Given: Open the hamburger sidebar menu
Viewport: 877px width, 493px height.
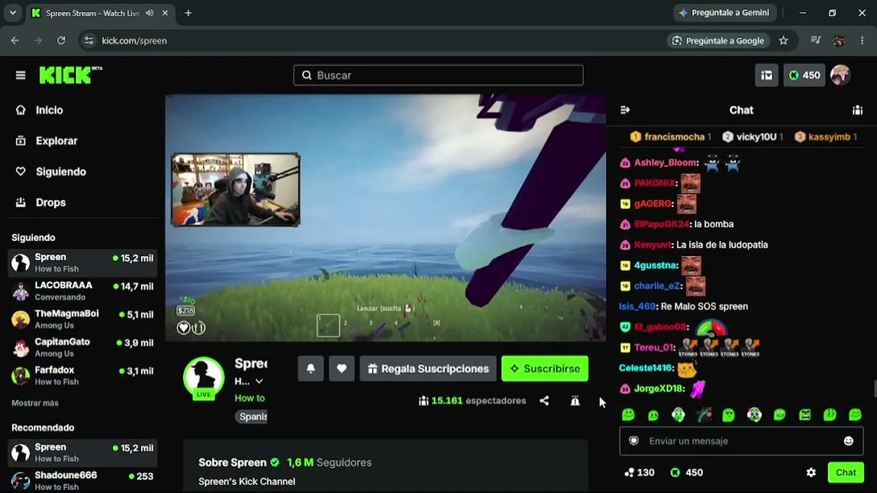Looking at the screenshot, I should (x=21, y=75).
